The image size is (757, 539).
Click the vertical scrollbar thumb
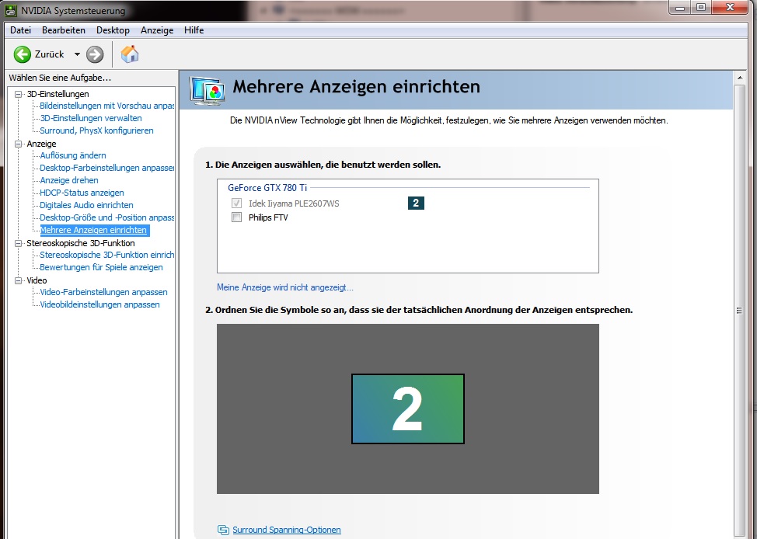pyautogui.click(x=739, y=311)
